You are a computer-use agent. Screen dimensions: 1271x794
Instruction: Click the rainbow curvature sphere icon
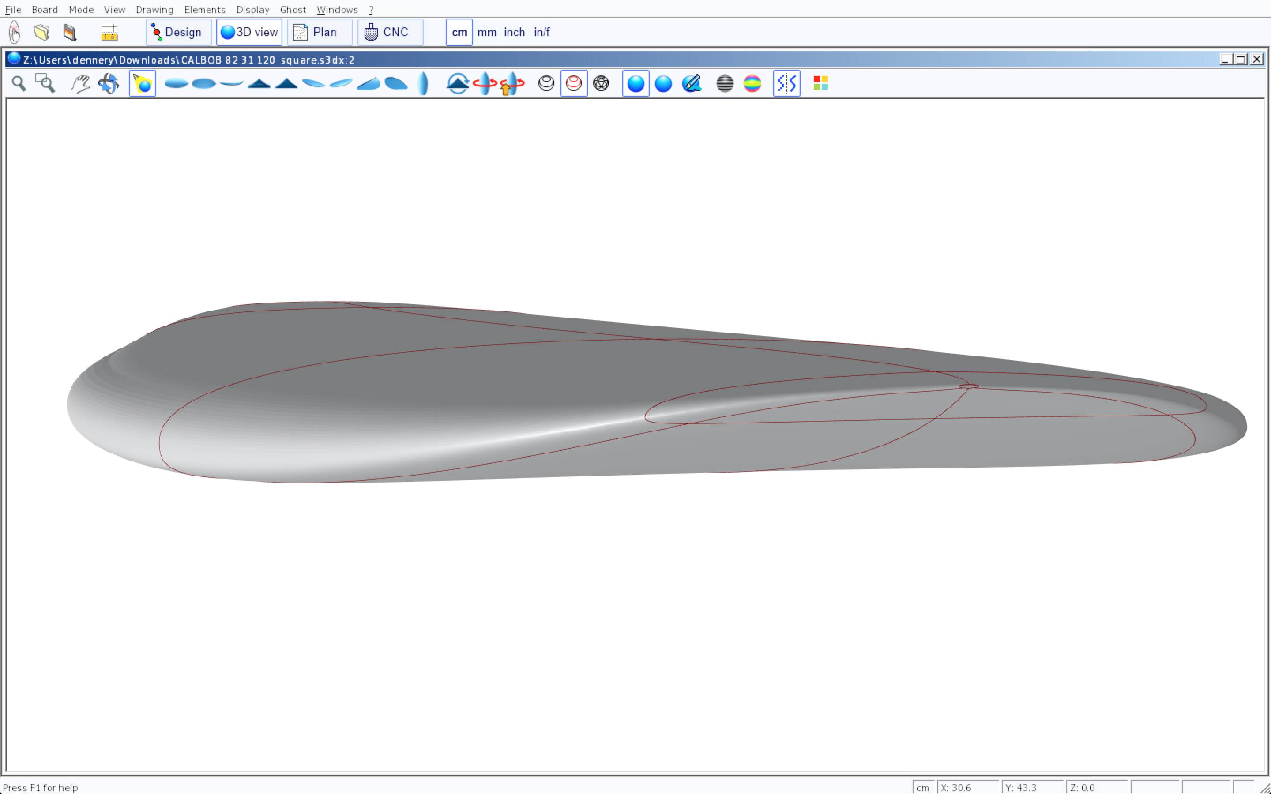coord(752,83)
